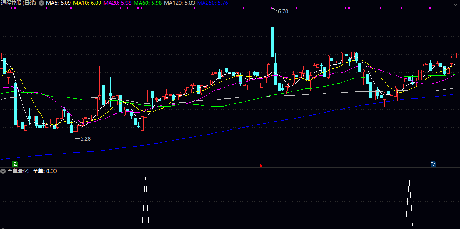The image size is (460, 229).
Task: Select the yellow MA10 label
Action: pos(87,3)
